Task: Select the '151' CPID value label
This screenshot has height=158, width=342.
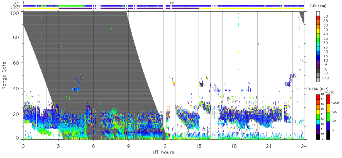Action: [172, 3]
